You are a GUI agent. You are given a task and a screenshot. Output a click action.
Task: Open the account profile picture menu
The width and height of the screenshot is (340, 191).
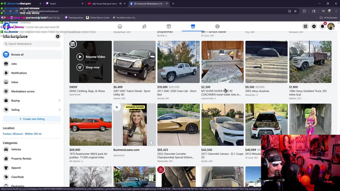331,27
